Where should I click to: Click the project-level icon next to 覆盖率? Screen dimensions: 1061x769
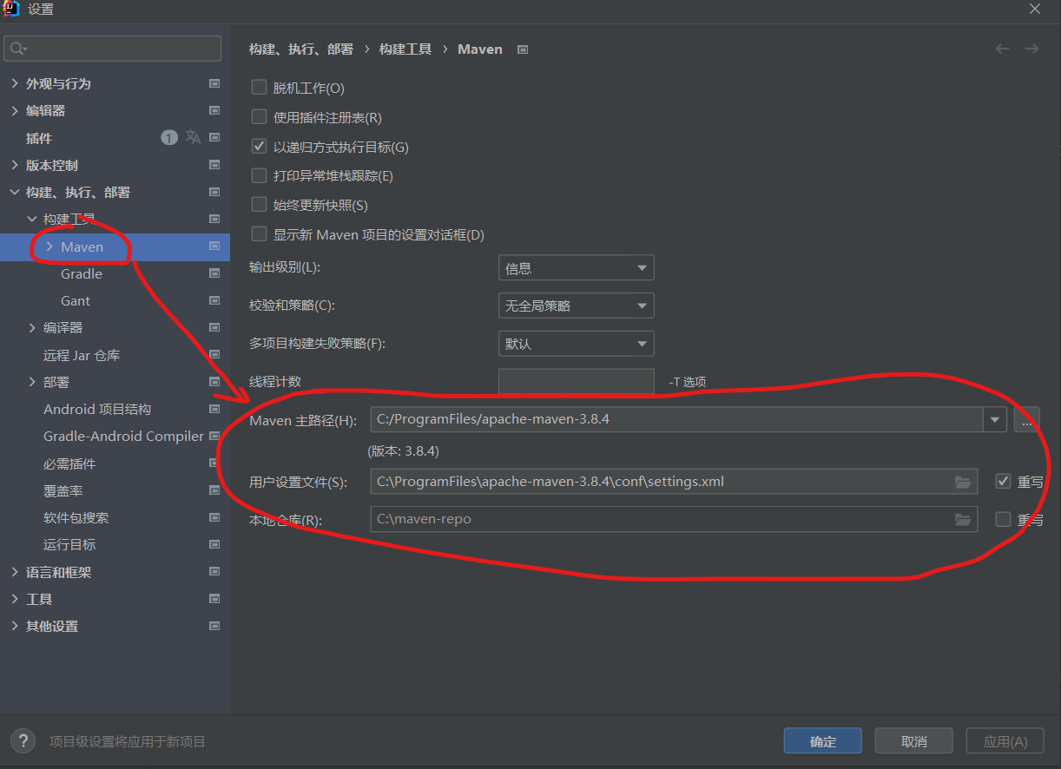214,490
